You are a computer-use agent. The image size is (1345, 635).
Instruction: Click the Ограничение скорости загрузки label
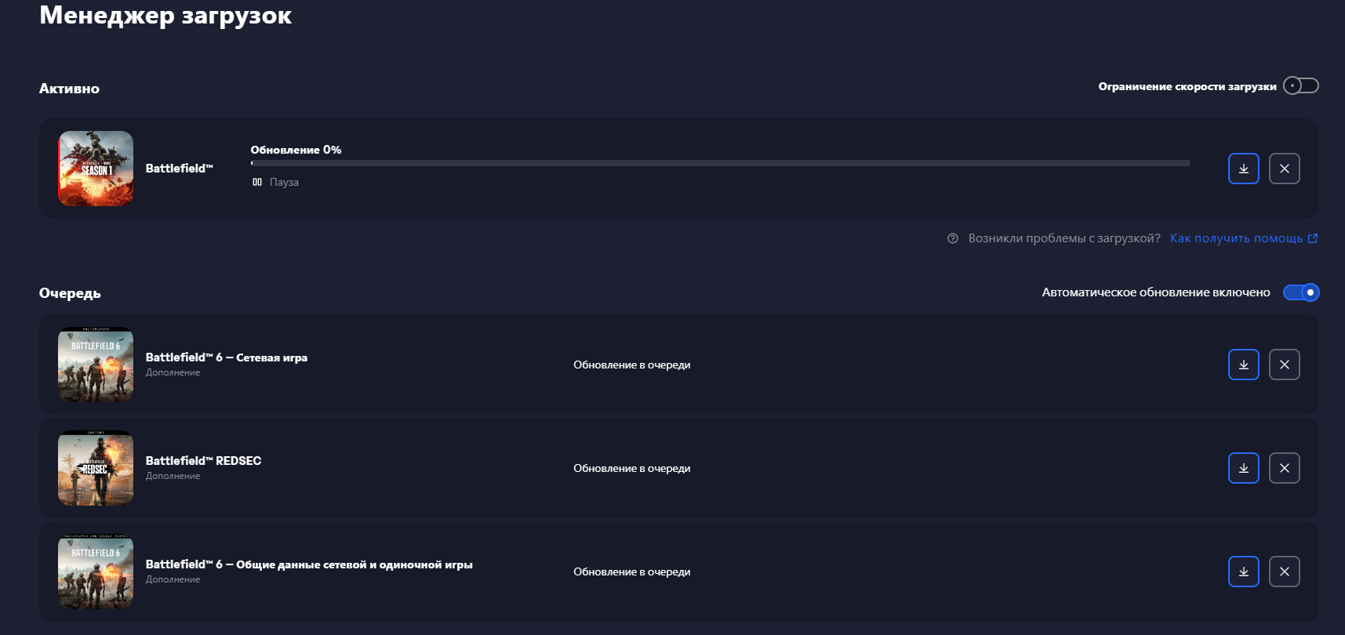1187,86
